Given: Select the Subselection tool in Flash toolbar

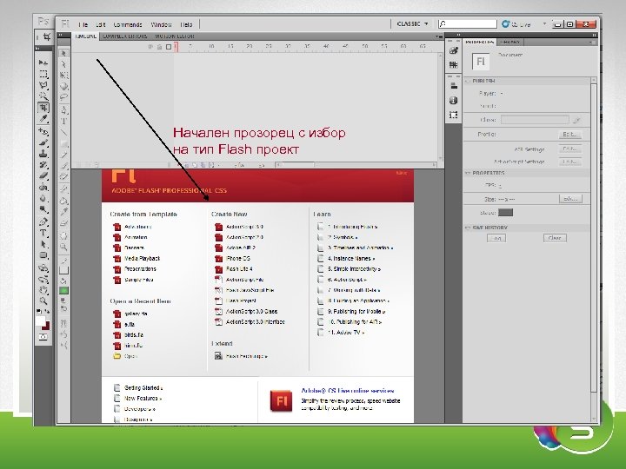Looking at the screenshot, I should point(63,64).
